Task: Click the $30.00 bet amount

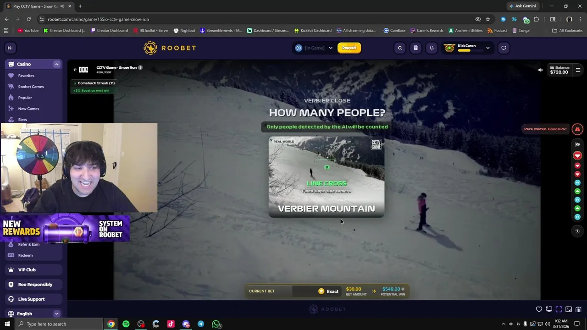Action: [x=354, y=289]
